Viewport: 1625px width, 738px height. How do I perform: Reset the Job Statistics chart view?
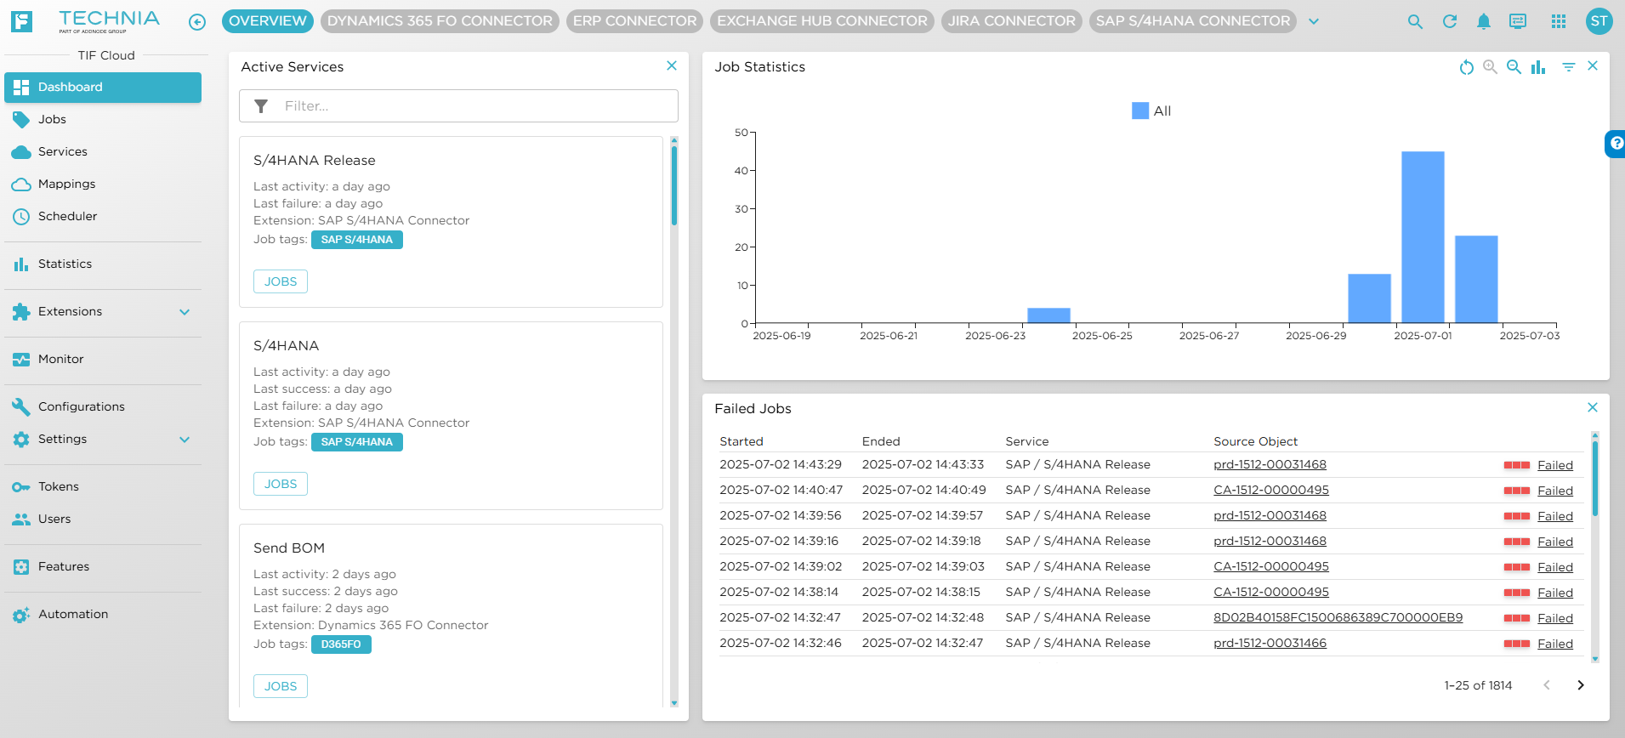tap(1466, 67)
